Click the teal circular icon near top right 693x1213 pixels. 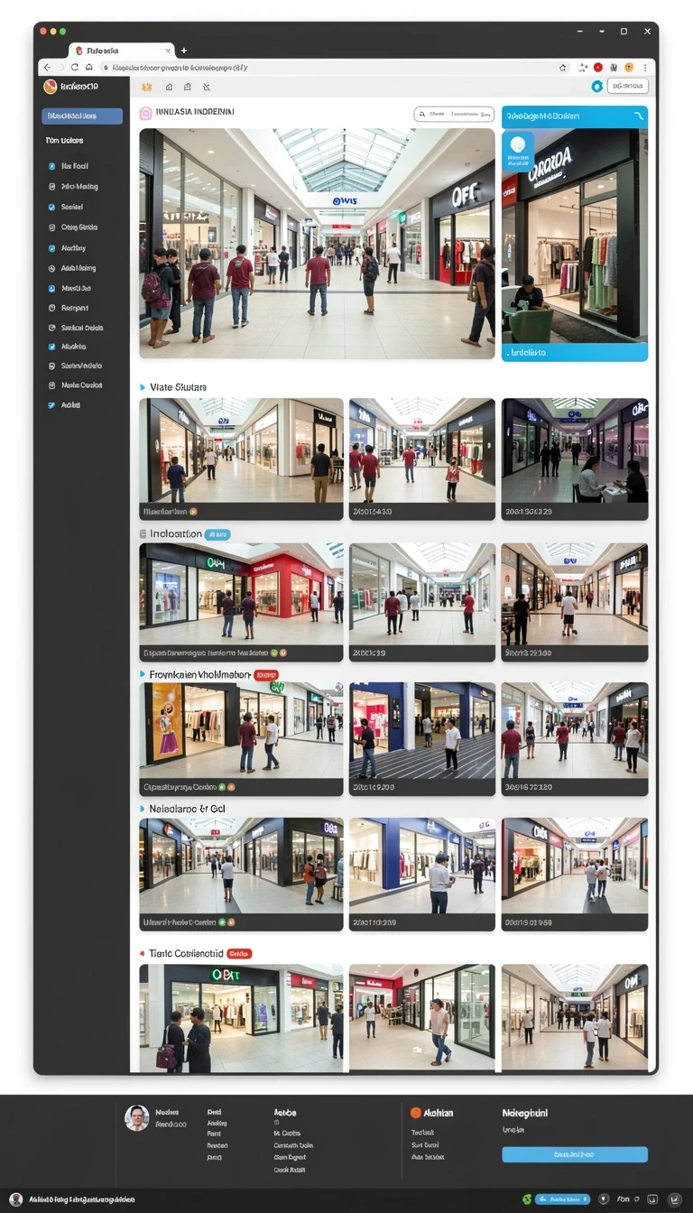coord(596,87)
